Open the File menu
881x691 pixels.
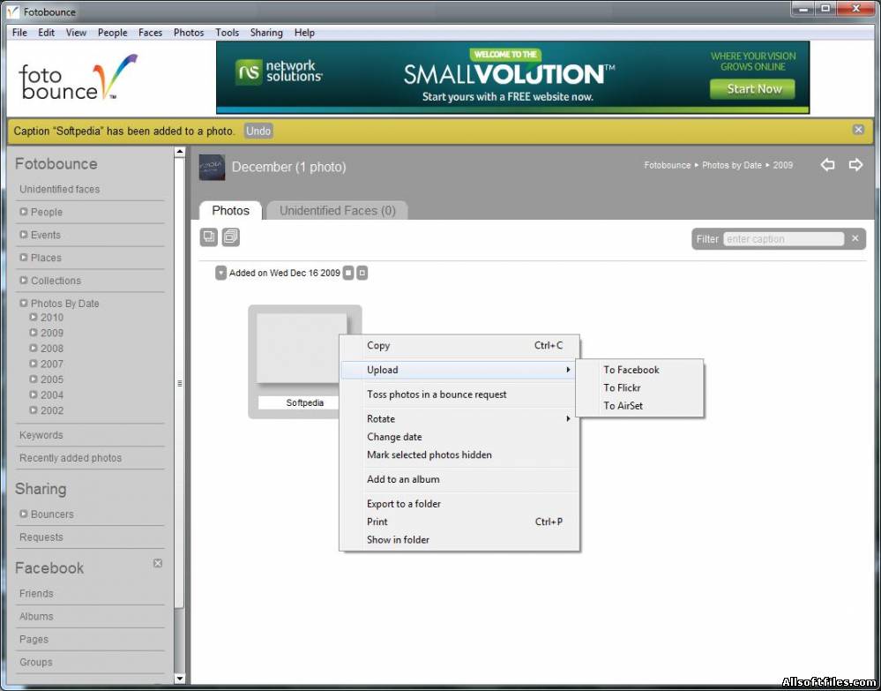tap(19, 33)
